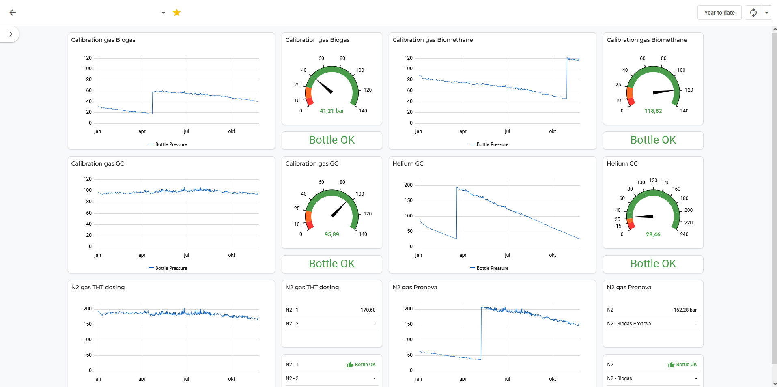Click Bottle OK status under Biomethane gauge
The height and width of the screenshot is (387, 777).
[653, 140]
